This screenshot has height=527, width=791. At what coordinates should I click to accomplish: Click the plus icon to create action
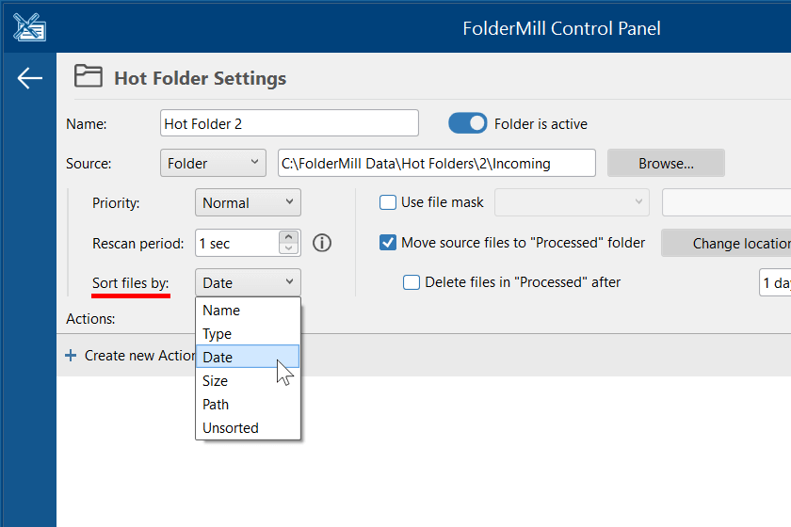[x=71, y=356]
